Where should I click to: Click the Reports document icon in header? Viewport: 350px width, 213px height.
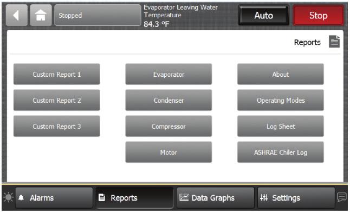pos(334,42)
